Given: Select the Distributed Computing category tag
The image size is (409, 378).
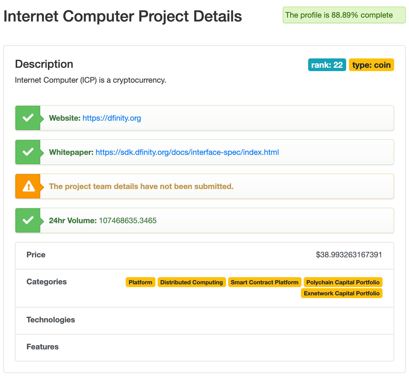Looking at the screenshot, I should [x=192, y=282].
